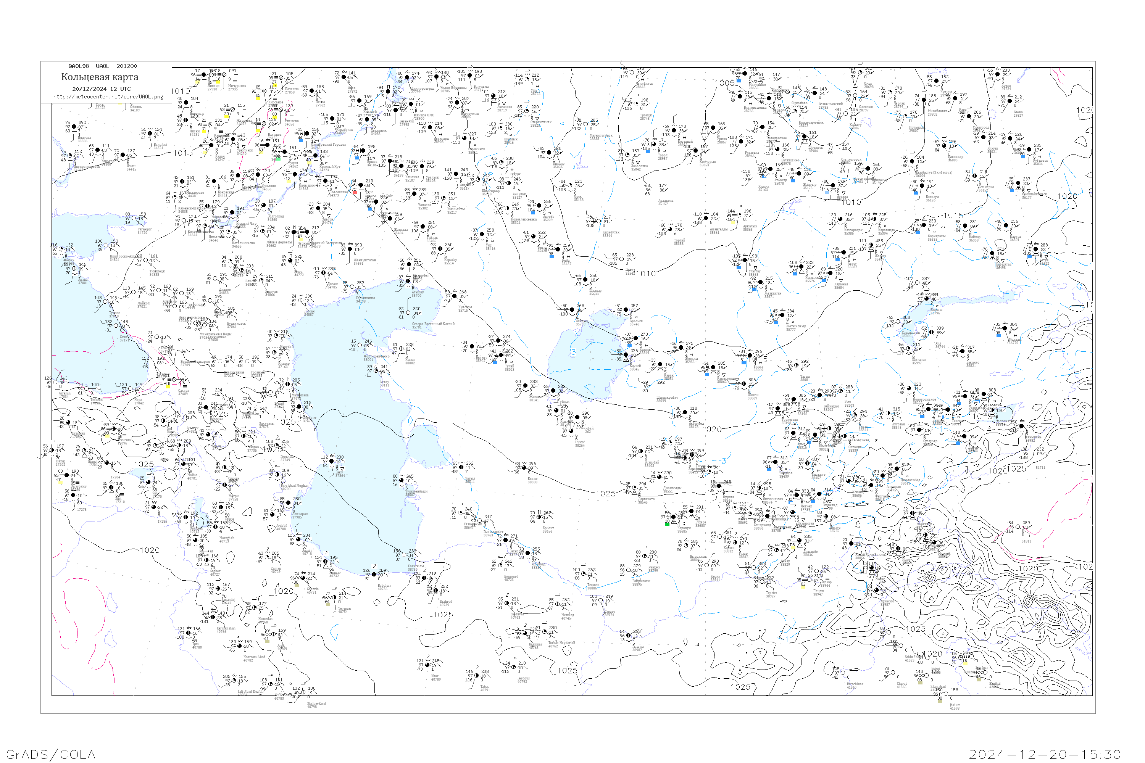Click the red square near Александров Гай
Viewport: 1145px width, 763px height.
point(355,192)
